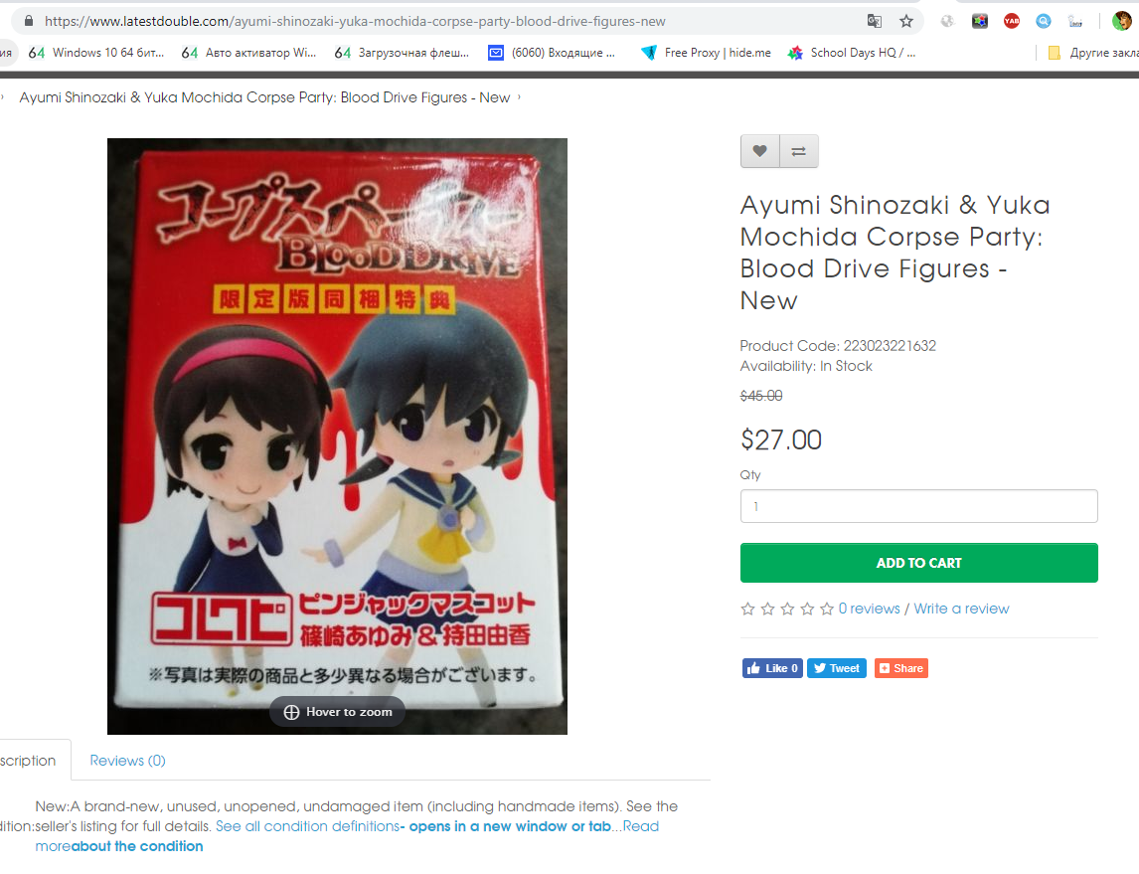Click the Write a review link
Screen dimensions: 1139x874
(961, 609)
